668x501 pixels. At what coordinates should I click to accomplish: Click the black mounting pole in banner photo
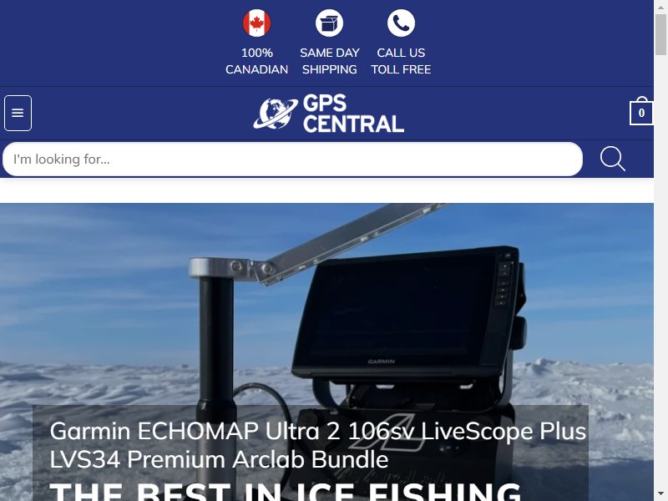coord(216,341)
